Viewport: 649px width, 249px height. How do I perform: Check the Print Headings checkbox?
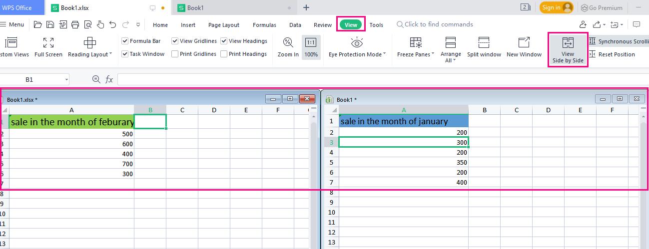click(x=224, y=54)
